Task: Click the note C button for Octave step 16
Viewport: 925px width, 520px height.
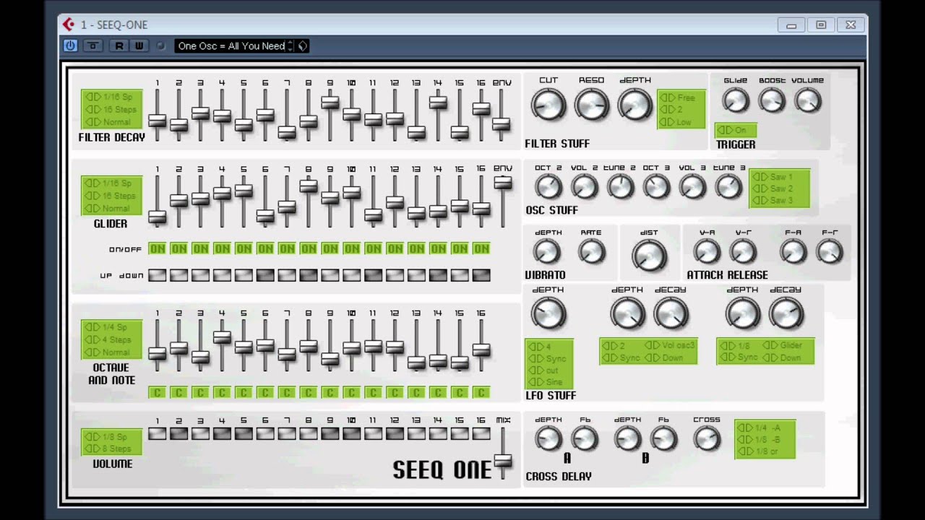Action: [x=481, y=393]
